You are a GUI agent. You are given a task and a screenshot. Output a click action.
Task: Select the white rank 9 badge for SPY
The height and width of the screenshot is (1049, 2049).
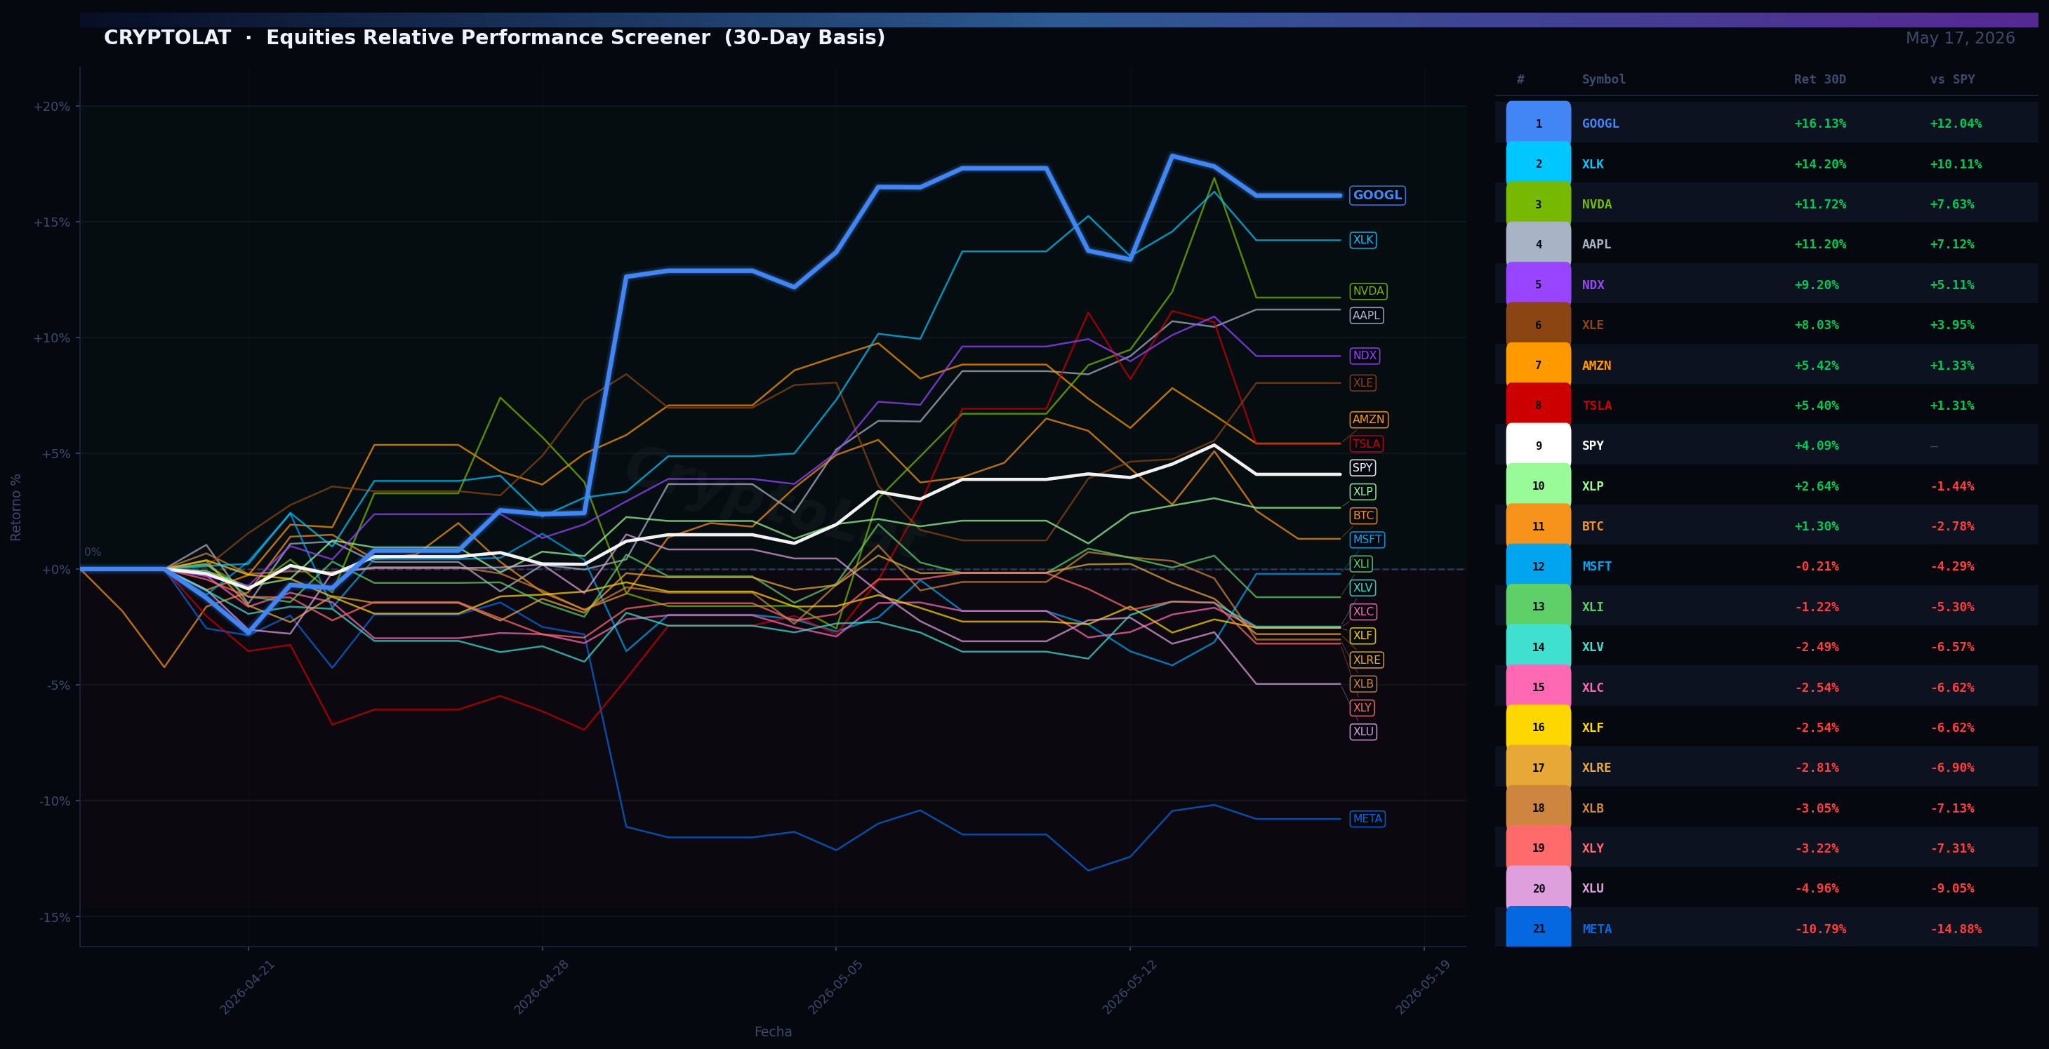[x=1539, y=446]
